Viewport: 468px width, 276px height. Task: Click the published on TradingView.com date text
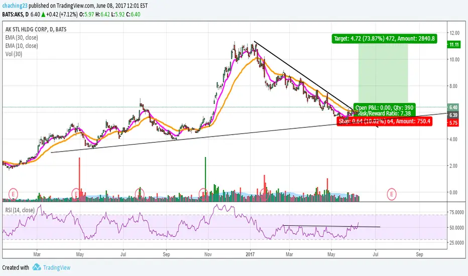(88, 6)
